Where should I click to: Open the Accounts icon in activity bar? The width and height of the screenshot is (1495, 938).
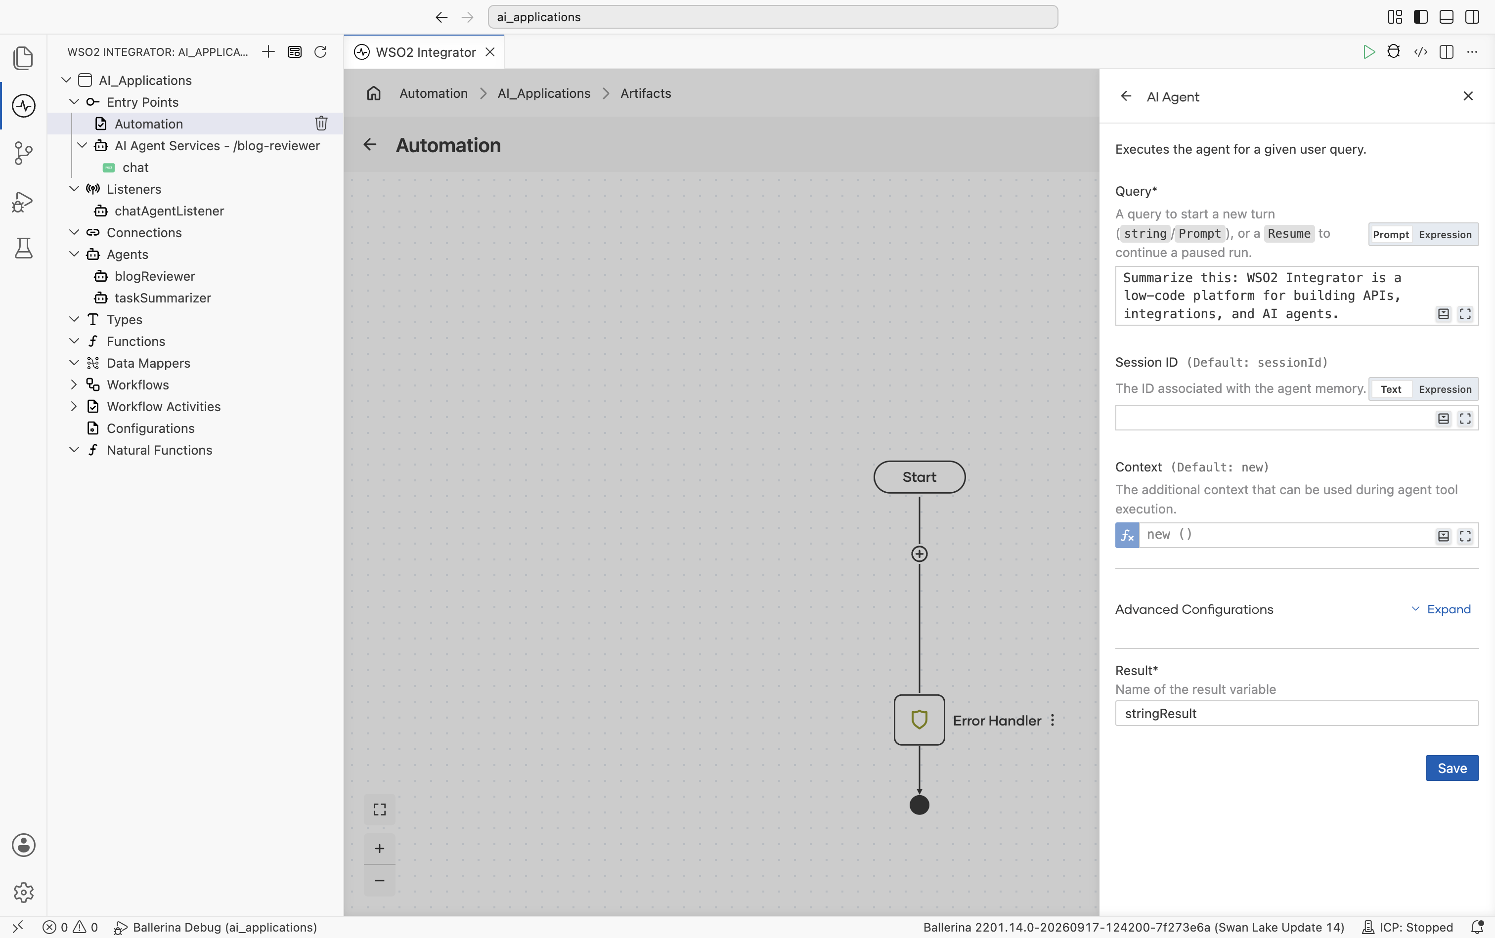23,845
